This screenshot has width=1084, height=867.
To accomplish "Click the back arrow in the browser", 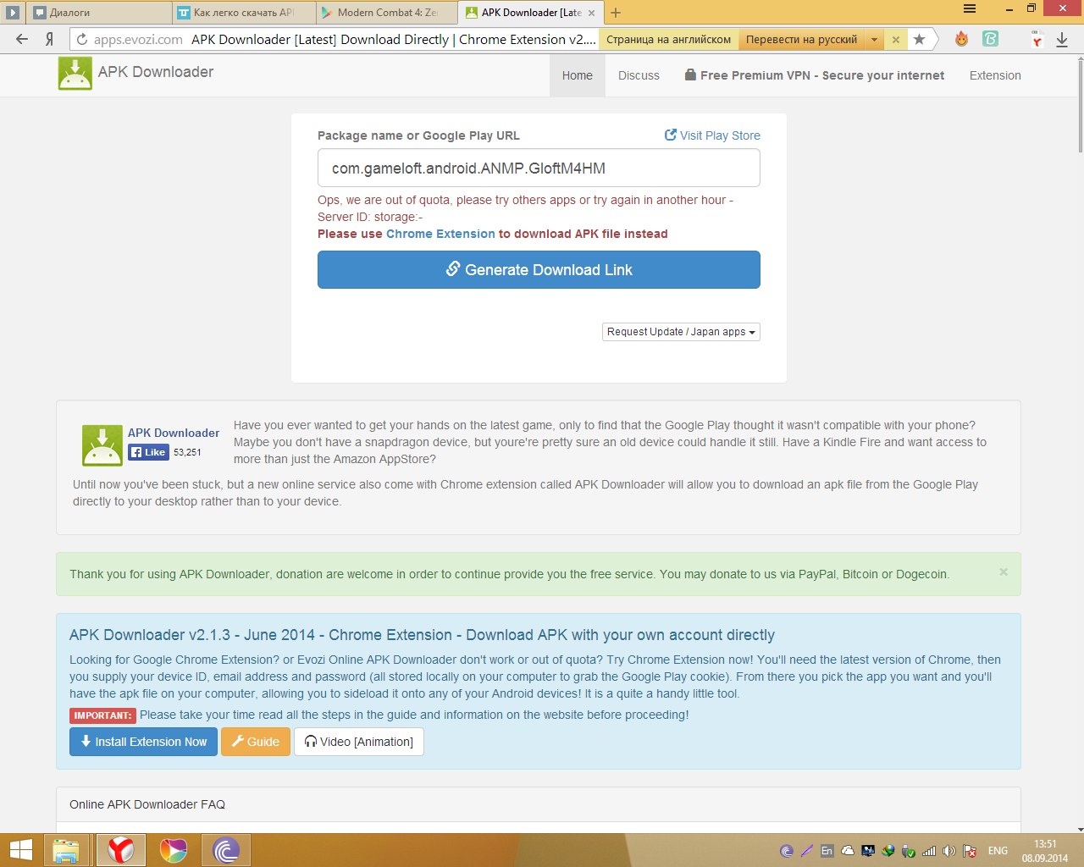I will pos(22,39).
